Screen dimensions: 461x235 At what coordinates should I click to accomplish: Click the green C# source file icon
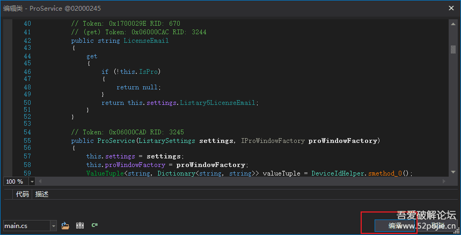pyautogui.click(x=94, y=226)
